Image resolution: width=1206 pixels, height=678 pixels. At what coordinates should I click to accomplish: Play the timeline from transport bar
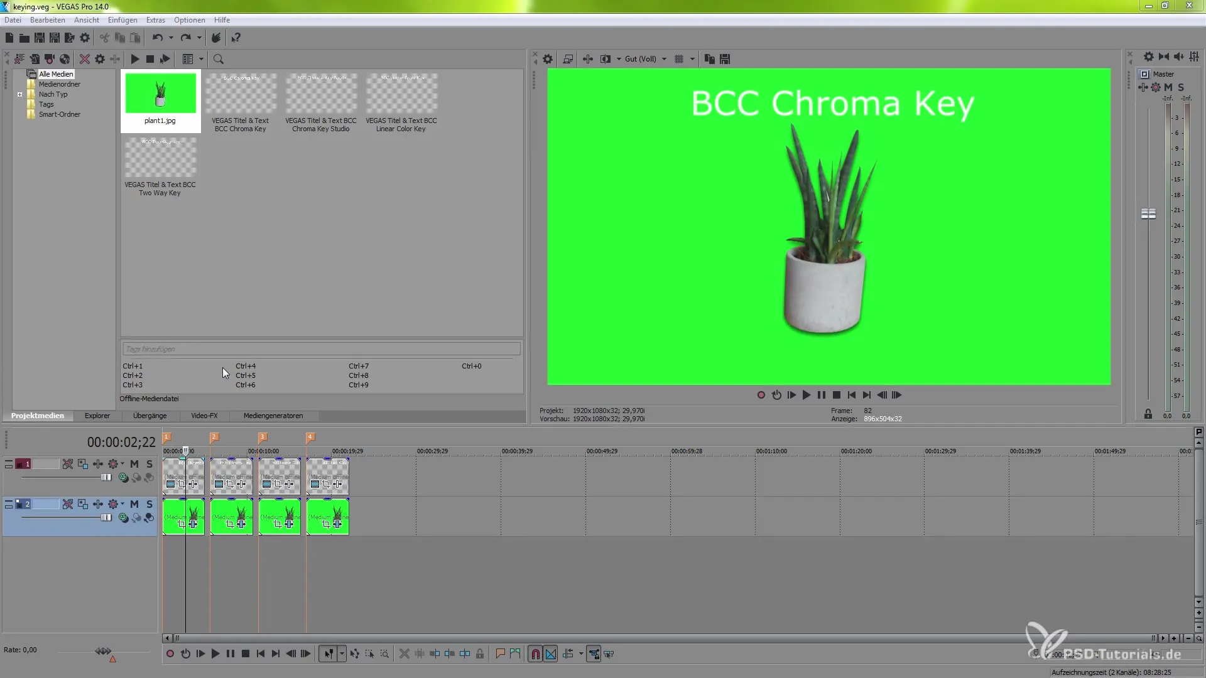point(215,654)
